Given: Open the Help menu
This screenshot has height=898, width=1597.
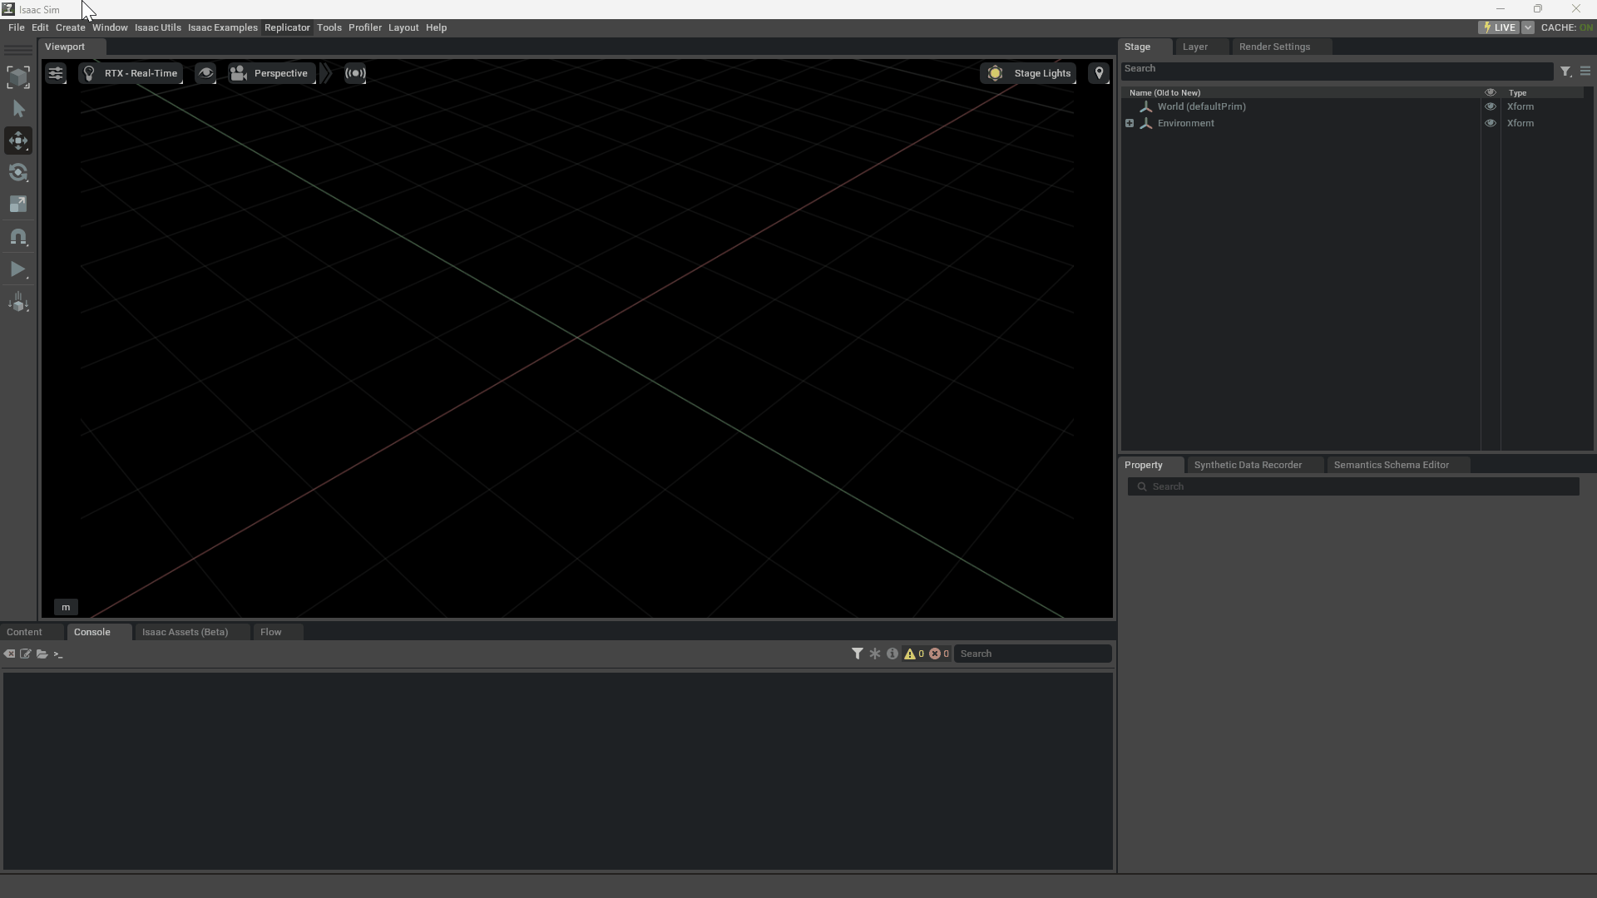Looking at the screenshot, I should tap(436, 27).
